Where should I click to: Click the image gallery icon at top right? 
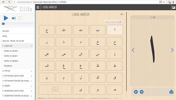coord(173,7)
